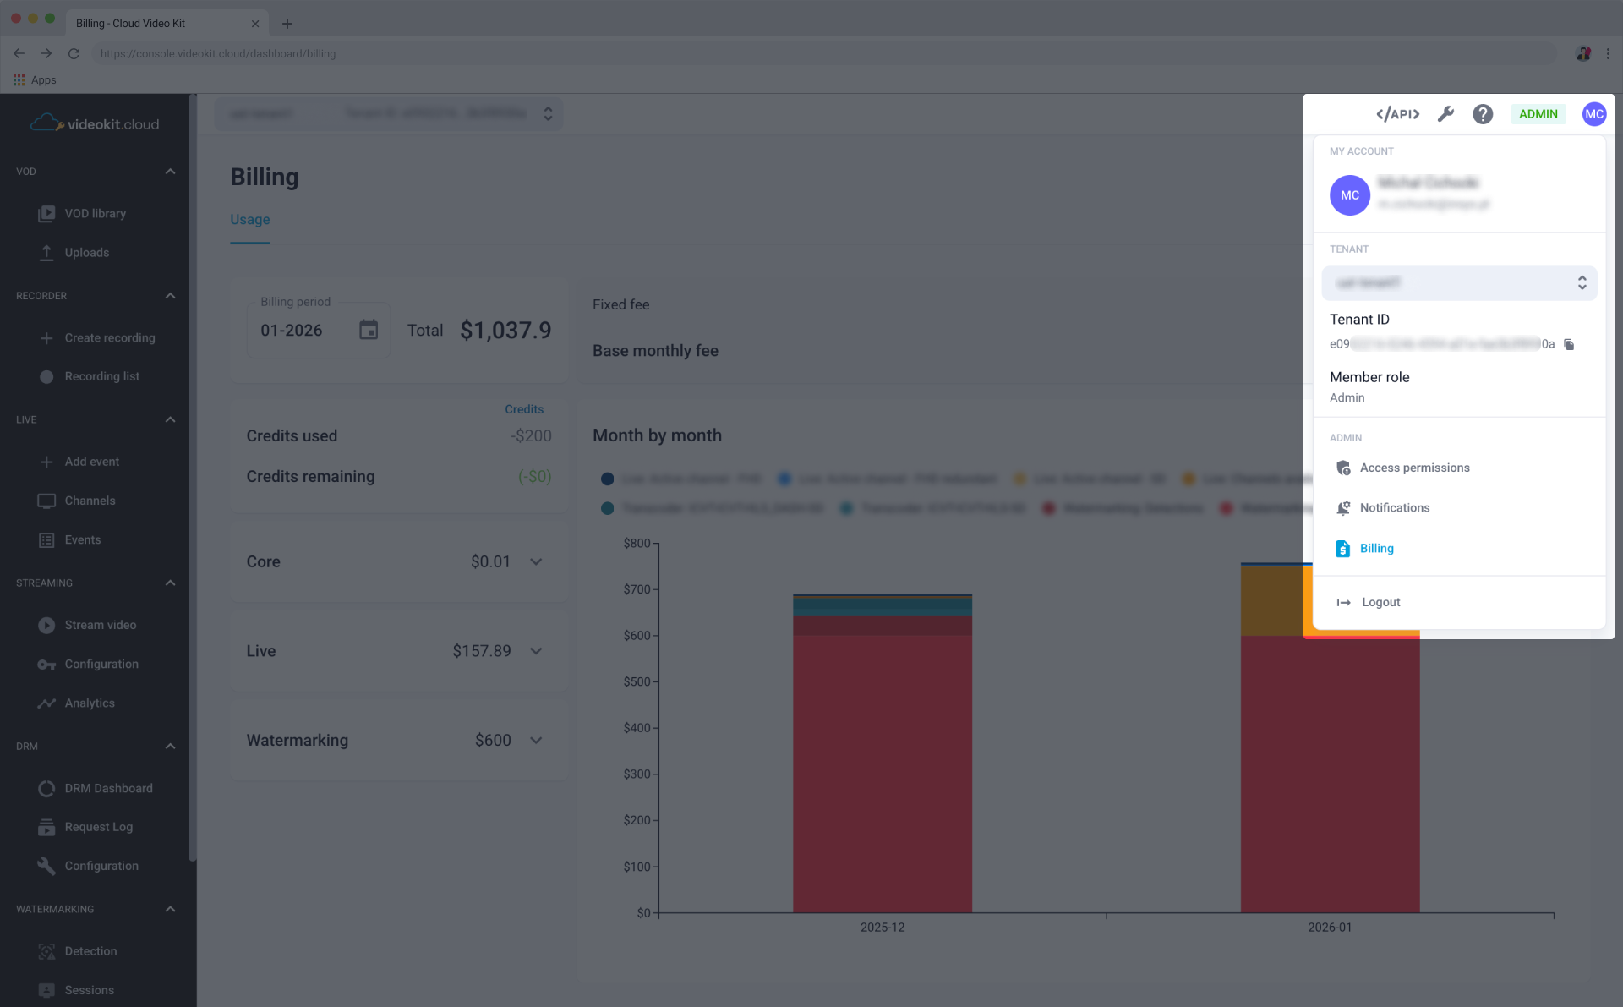
Task: Open the billing period calendar icon
Action: [368, 330]
